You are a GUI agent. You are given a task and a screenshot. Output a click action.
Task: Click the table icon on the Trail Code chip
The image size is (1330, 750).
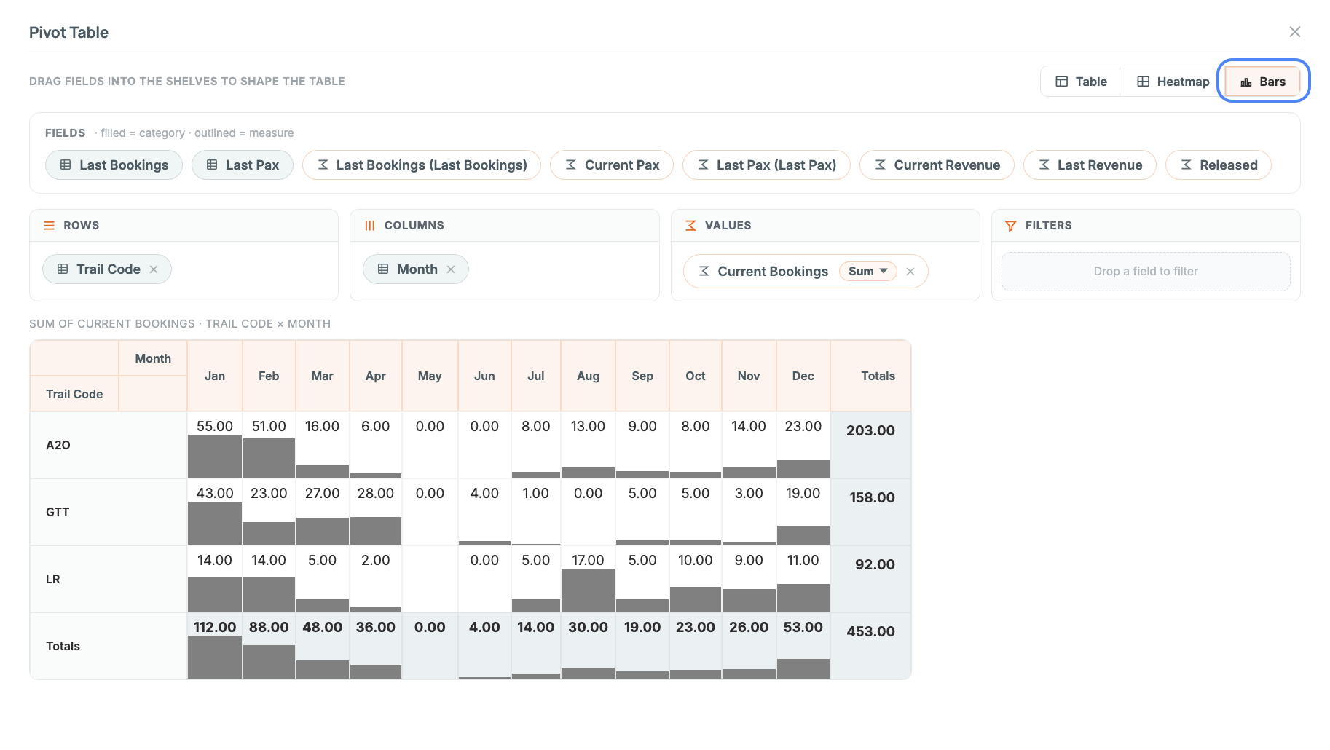[63, 269]
